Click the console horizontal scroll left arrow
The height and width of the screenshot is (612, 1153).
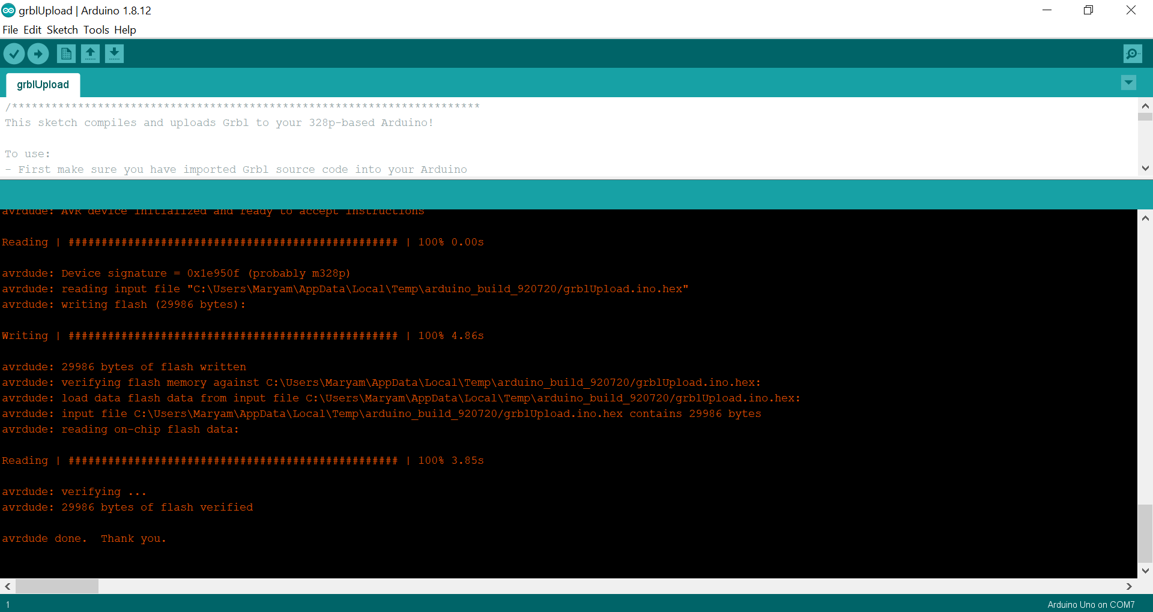click(x=7, y=586)
